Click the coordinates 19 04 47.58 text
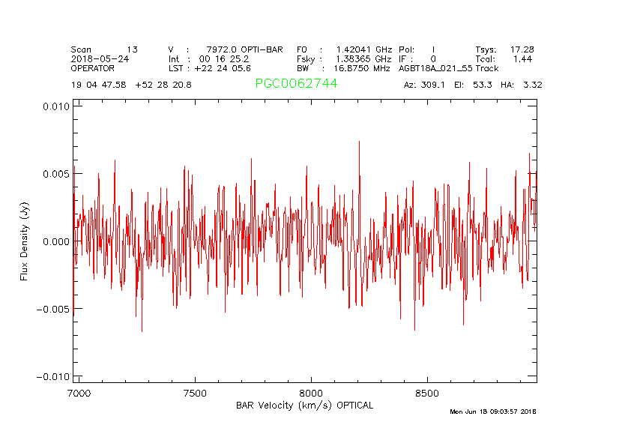This screenshot has height=446, width=631. (99, 85)
